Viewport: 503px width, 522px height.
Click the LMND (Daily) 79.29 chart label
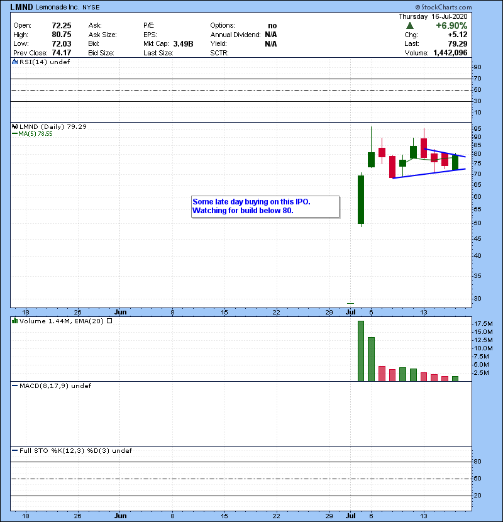[53, 126]
